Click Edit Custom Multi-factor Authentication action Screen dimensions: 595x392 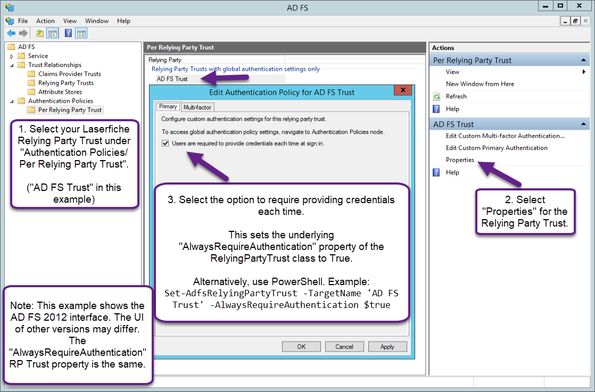pyautogui.click(x=505, y=136)
